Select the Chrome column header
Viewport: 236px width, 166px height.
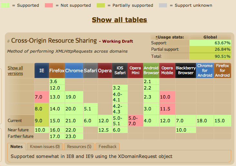[74, 71]
